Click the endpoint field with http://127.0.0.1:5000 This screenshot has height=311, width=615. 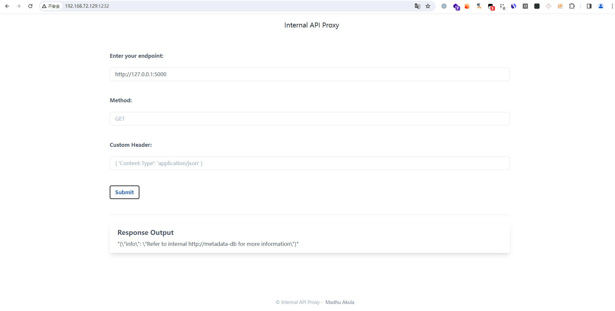(x=310, y=74)
